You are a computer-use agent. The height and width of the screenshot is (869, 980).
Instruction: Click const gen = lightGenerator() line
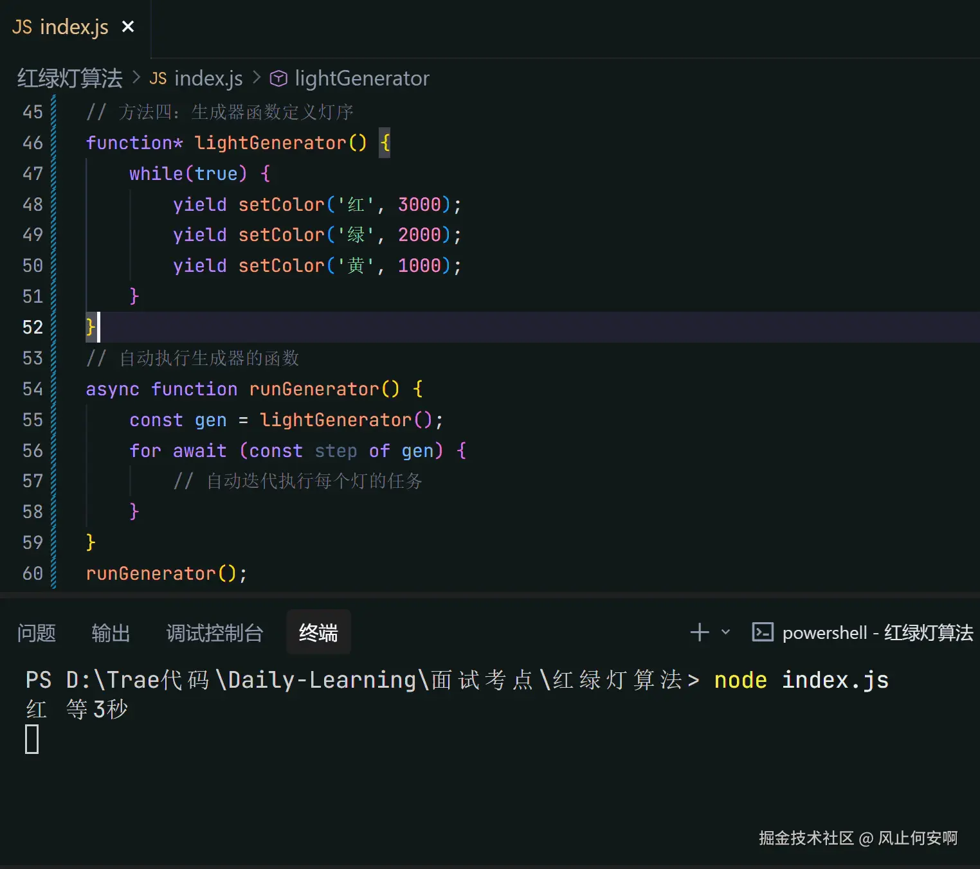pos(286,420)
